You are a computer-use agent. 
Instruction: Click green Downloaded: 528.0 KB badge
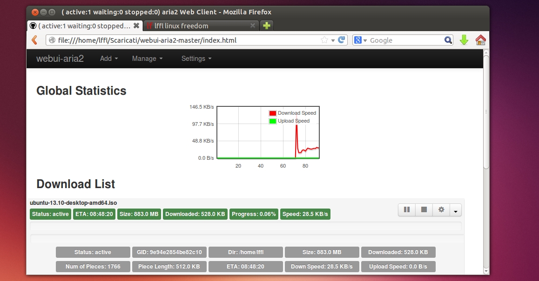[x=195, y=214]
